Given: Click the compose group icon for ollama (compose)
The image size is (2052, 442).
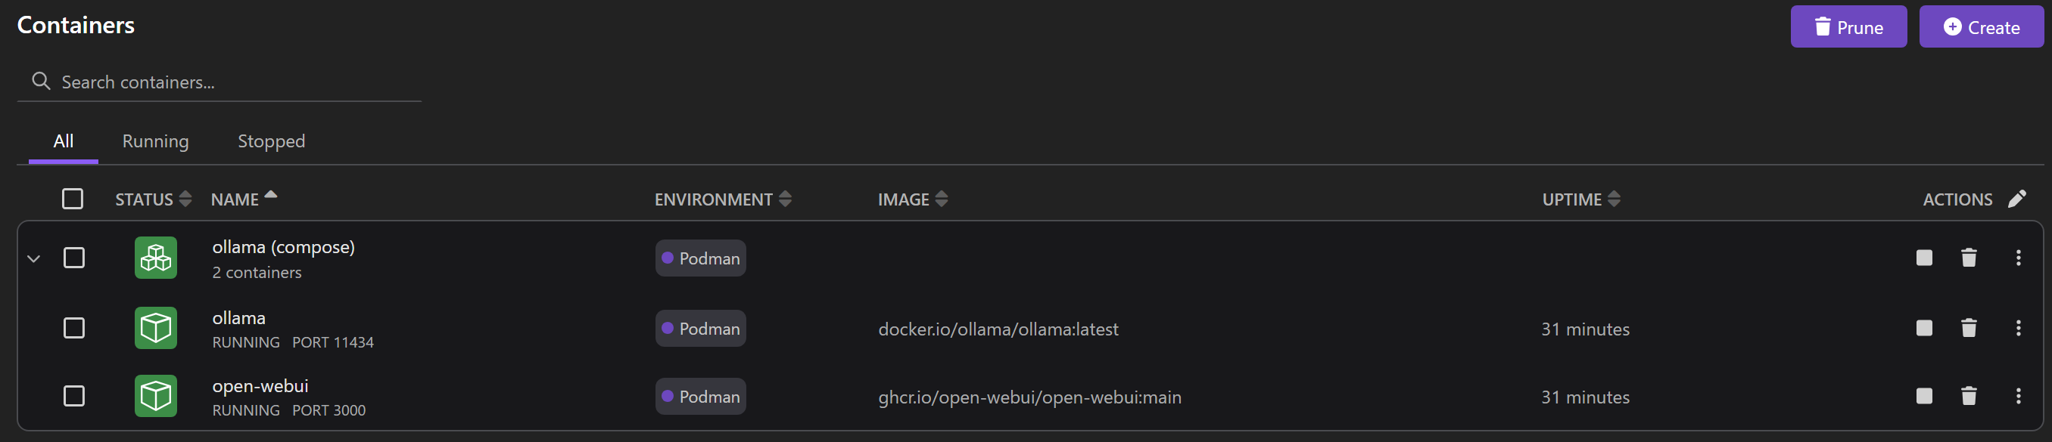Looking at the screenshot, I should pyautogui.click(x=155, y=258).
